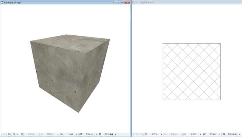Click Zoom In magnifier in 3D window
The width and height of the screenshot is (242, 137).
10,134
